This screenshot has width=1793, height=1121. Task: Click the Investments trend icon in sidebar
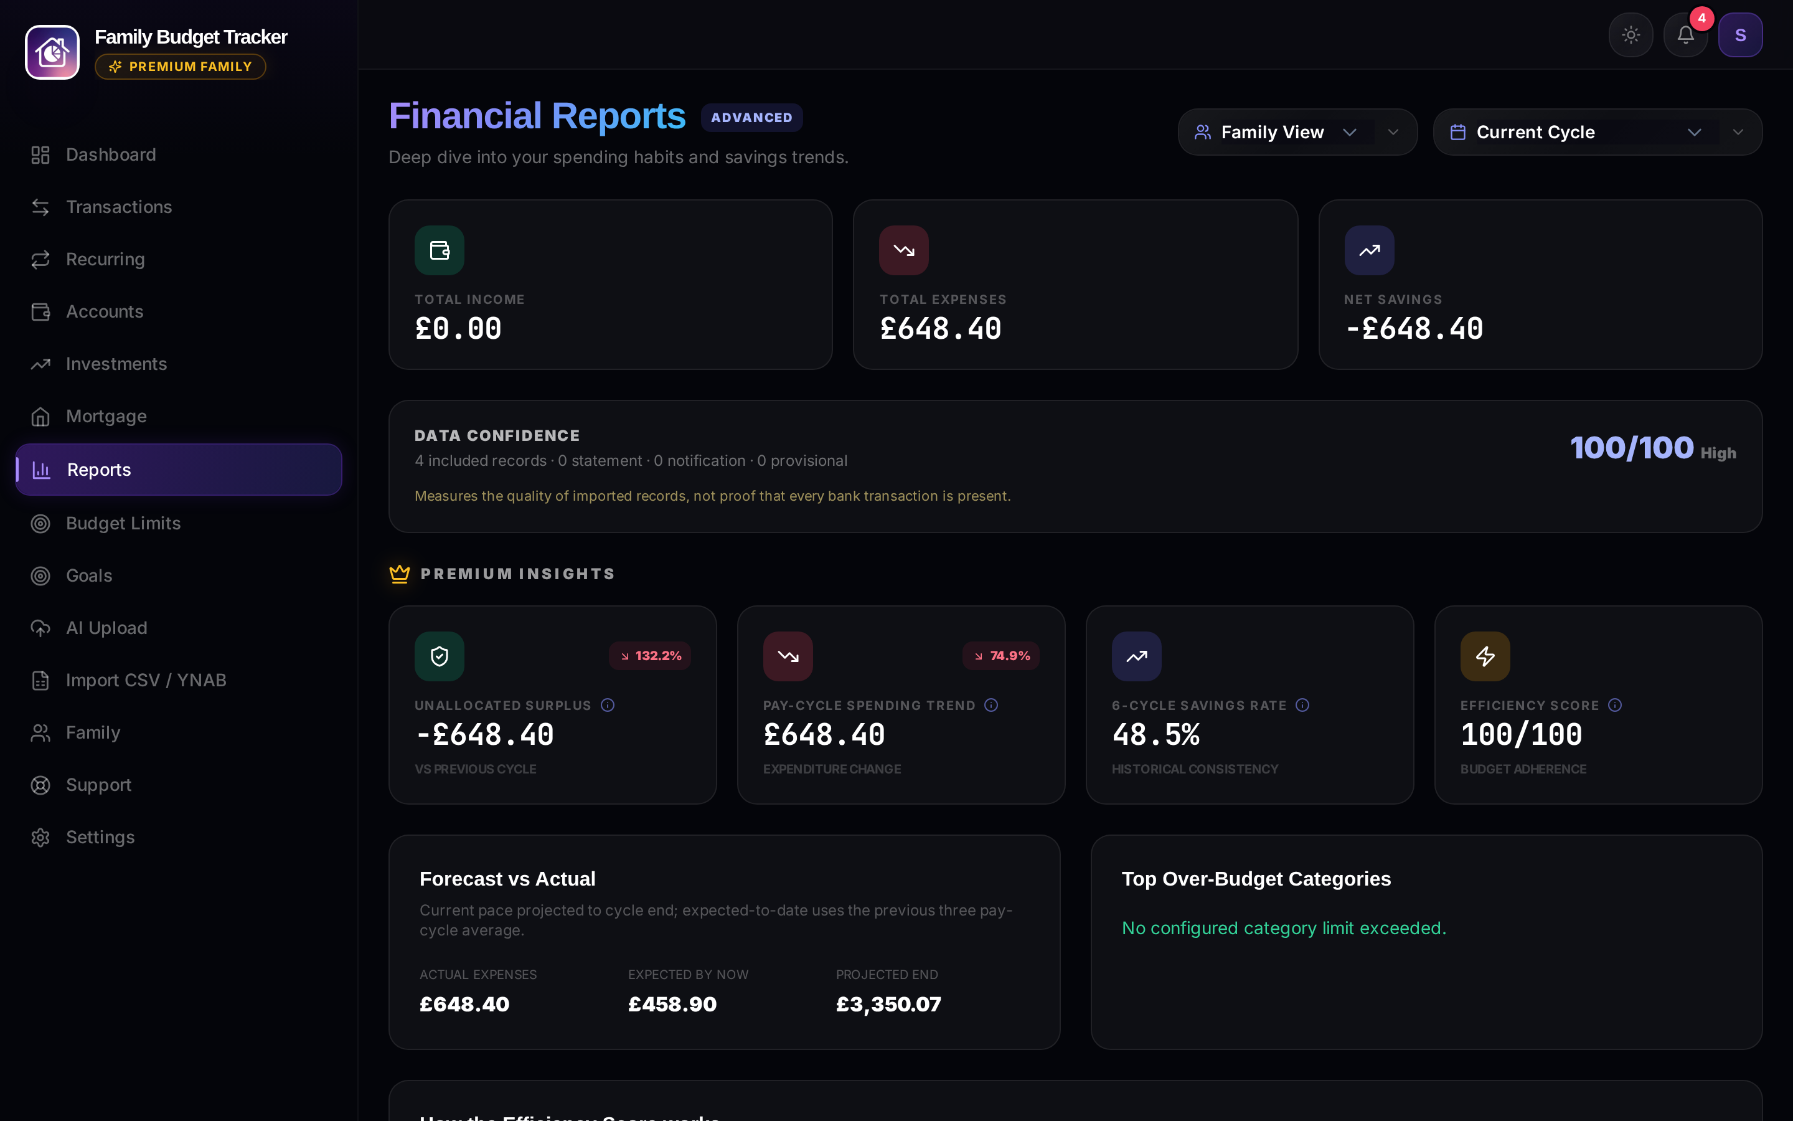pyautogui.click(x=40, y=364)
